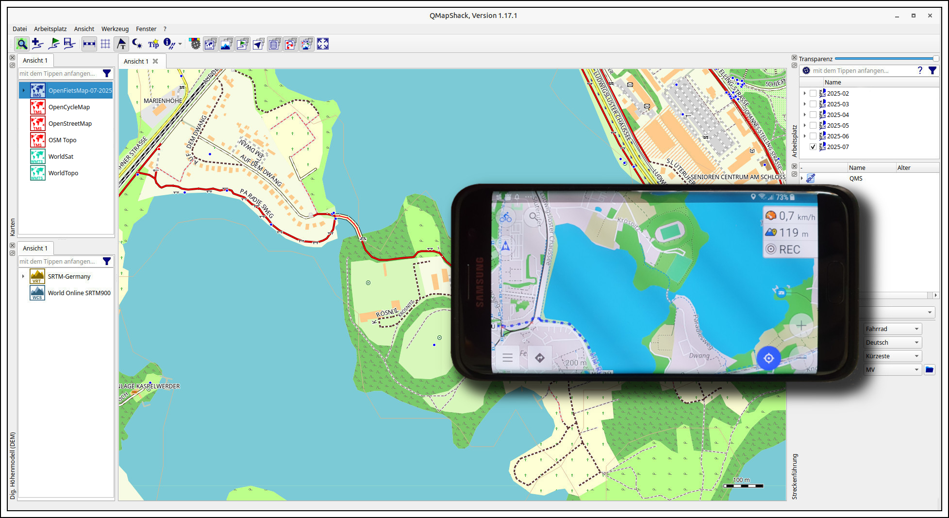This screenshot has height=518, width=949.
Task: Expand the QMS database entry
Action: click(x=802, y=178)
